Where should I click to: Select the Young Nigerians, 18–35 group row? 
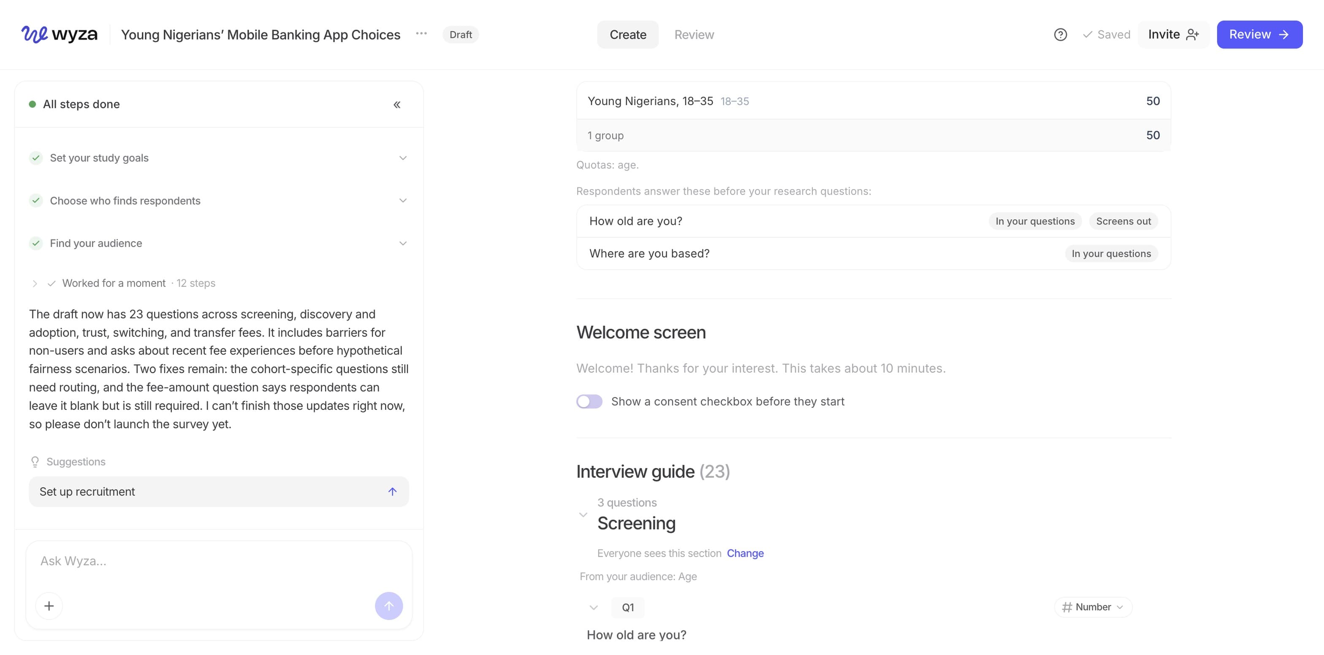pyautogui.click(x=873, y=101)
